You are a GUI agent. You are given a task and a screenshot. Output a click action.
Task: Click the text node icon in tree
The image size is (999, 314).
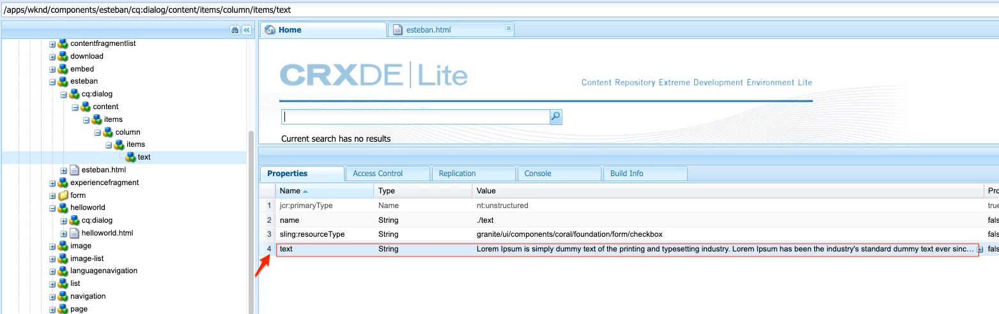pos(130,157)
